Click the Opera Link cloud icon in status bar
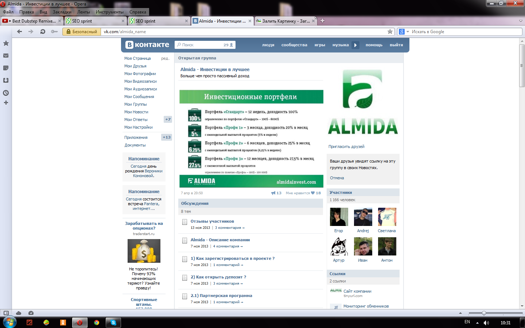Image resolution: width=525 pixels, height=328 pixels. [19, 313]
